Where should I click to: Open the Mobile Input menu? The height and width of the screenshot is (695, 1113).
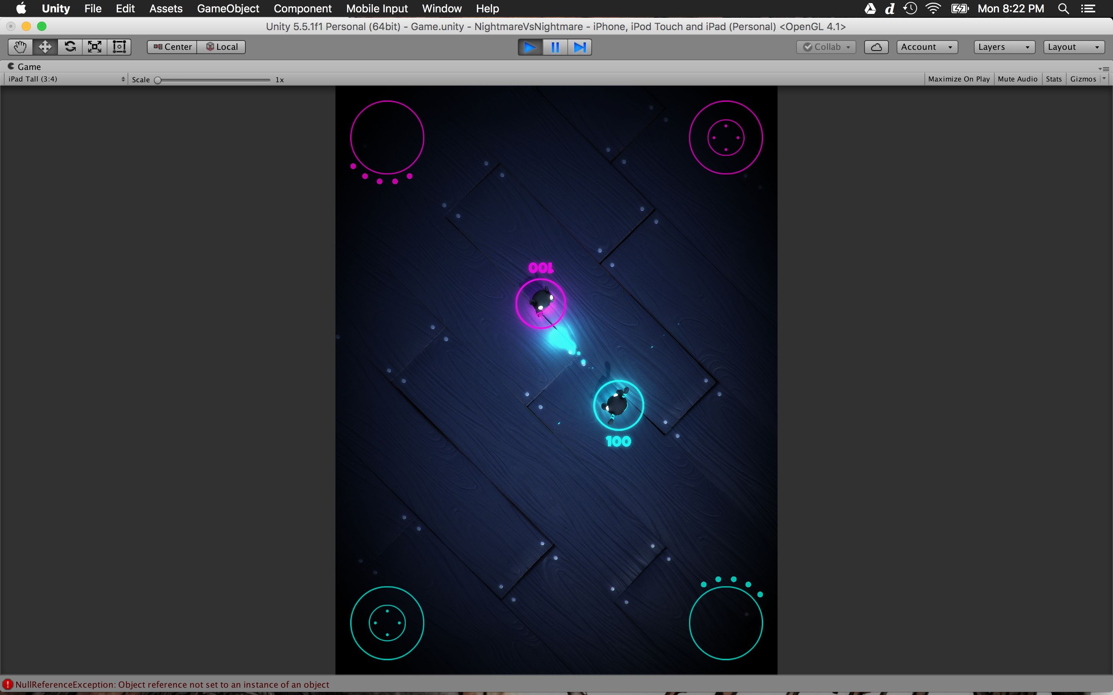377,9
